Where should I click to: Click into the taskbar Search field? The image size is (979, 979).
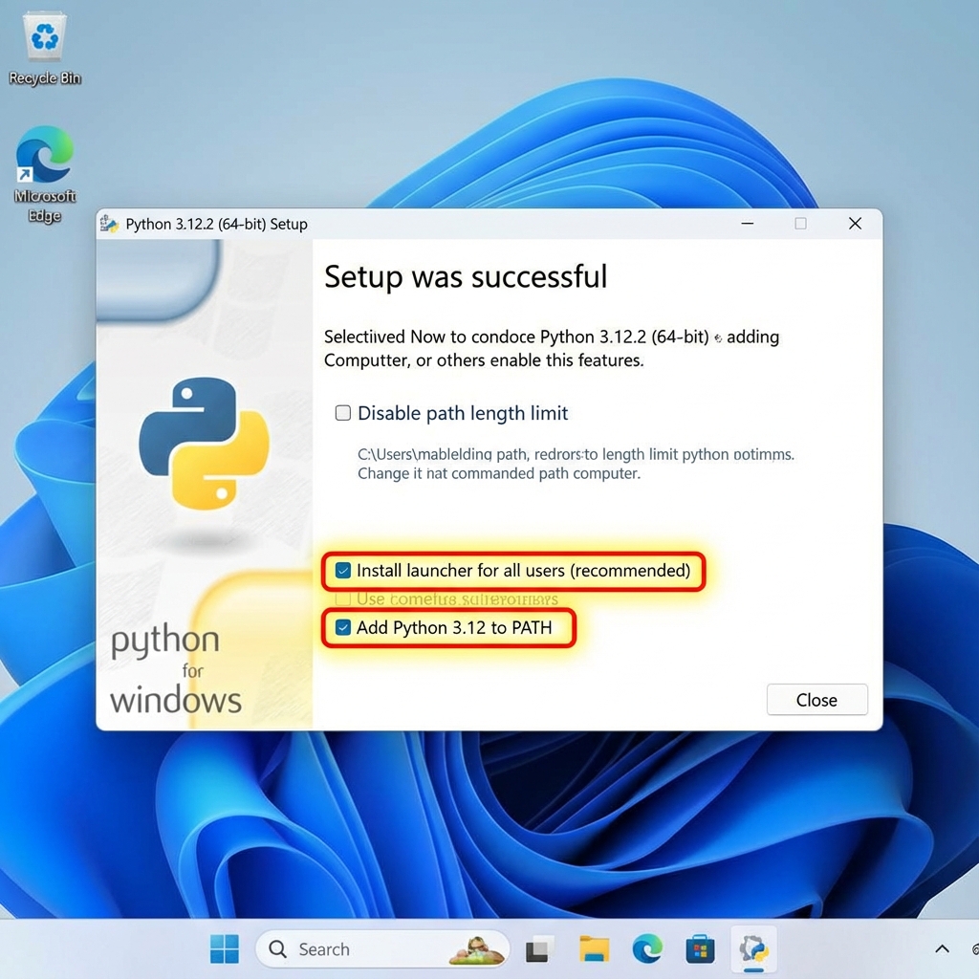coord(382,949)
